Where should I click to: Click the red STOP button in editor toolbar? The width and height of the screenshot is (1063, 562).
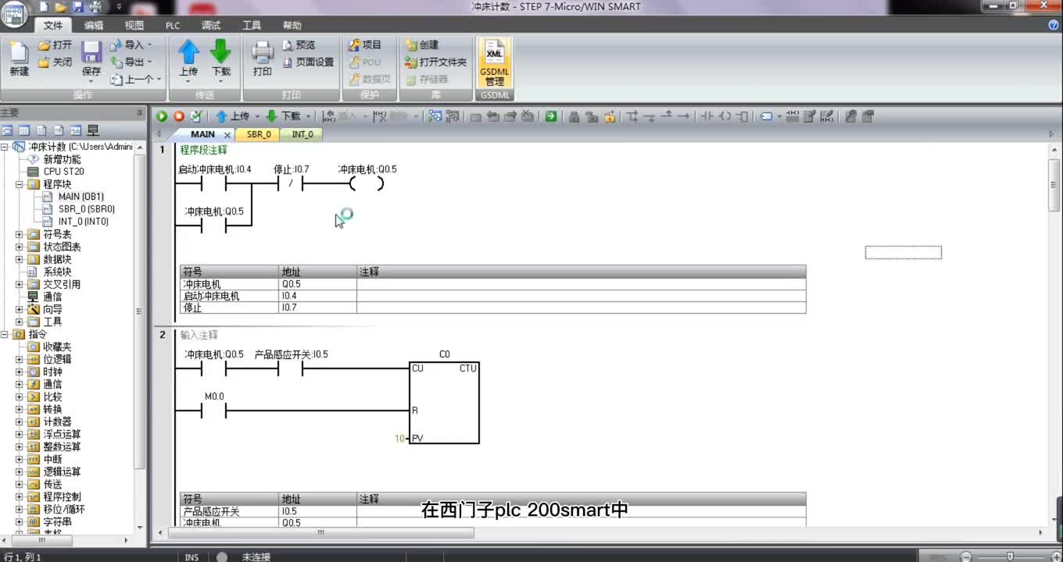[x=179, y=116]
